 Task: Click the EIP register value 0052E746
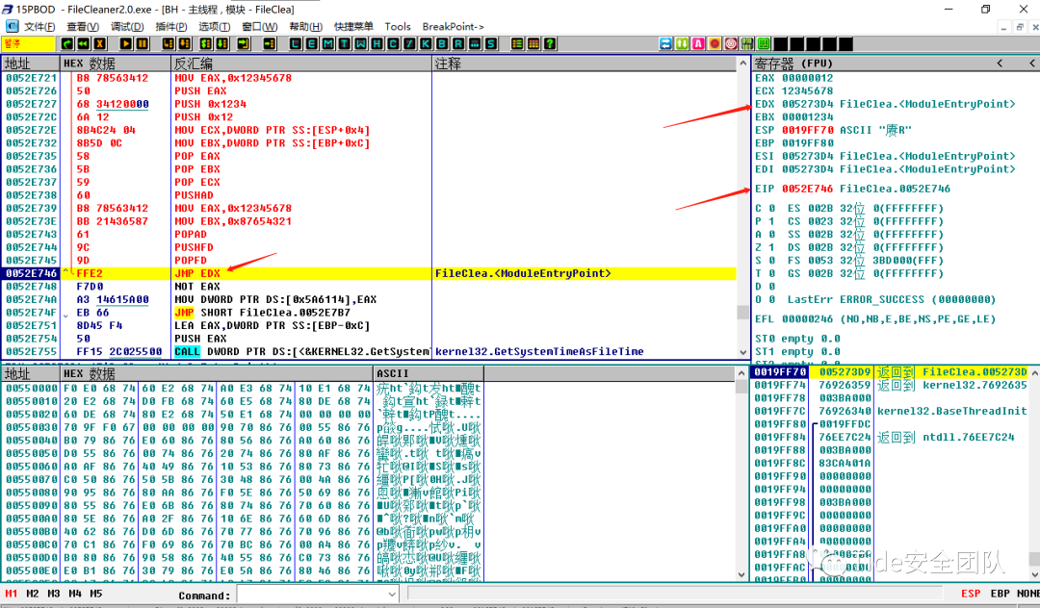807,189
